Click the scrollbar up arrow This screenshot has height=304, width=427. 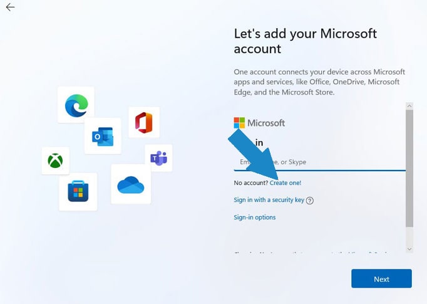(x=409, y=107)
